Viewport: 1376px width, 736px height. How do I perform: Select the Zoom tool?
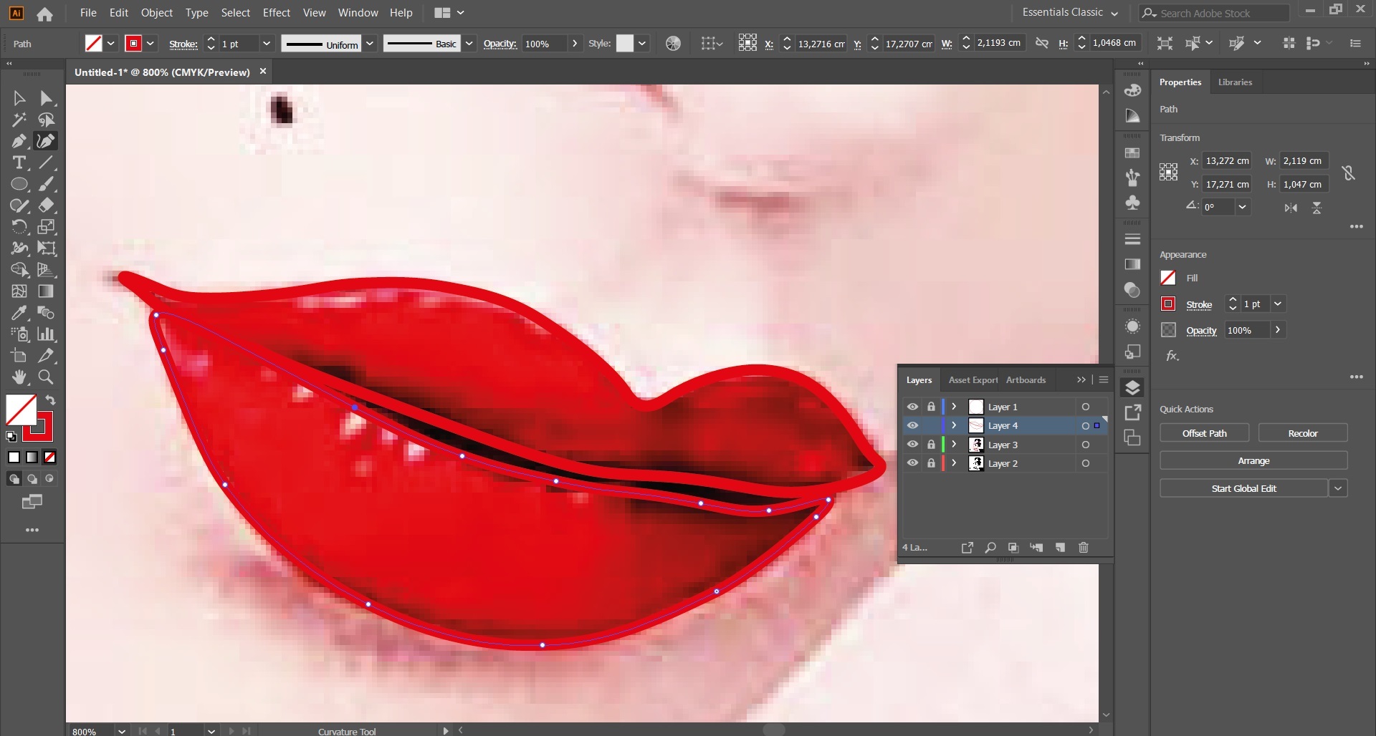click(47, 377)
